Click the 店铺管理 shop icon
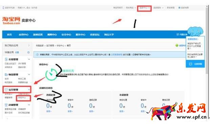 click(6, 105)
